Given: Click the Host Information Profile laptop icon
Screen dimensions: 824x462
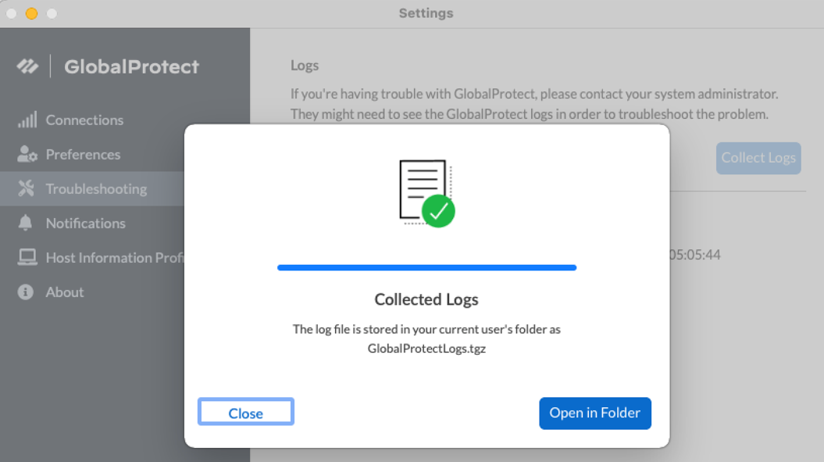Looking at the screenshot, I should click(27, 257).
